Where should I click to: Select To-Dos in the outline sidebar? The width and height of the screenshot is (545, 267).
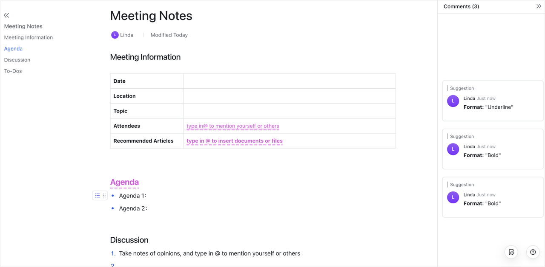point(13,71)
